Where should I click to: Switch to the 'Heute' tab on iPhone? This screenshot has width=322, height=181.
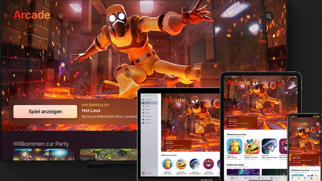tap(292, 178)
